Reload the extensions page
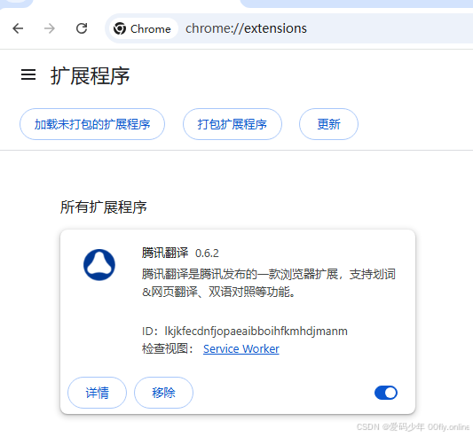This screenshot has height=437, width=473. coord(82,28)
